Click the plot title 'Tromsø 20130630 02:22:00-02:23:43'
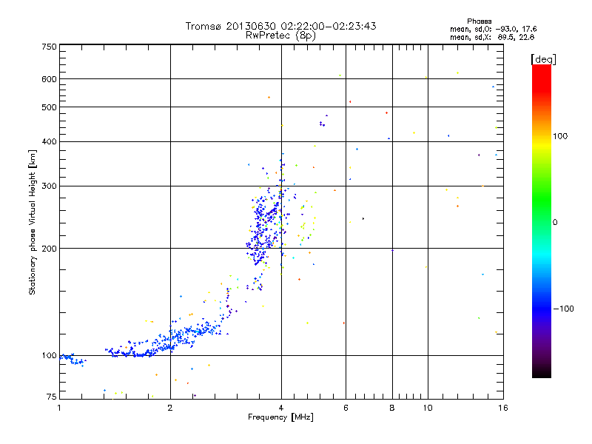The width and height of the screenshot is (592, 444). coord(280,26)
